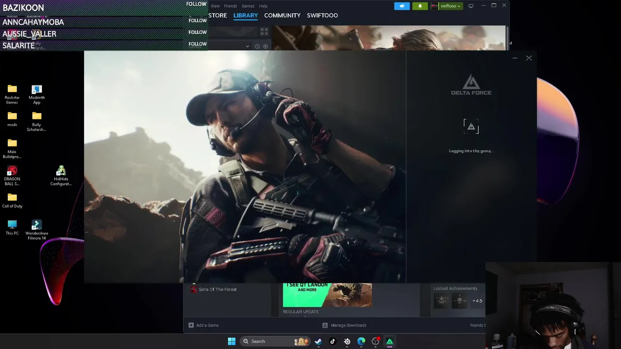This screenshot has height=349, width=621.
Task: Open SteelSeries app from the taskbar
Action: click(347, 341)
